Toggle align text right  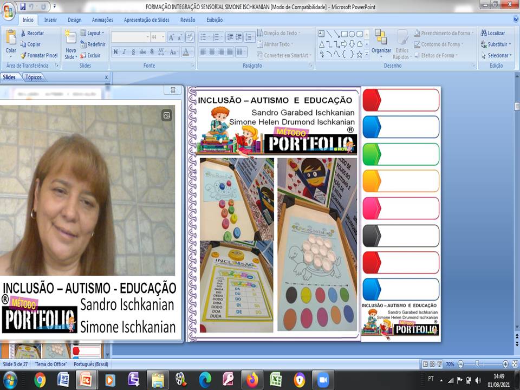(221, 51)
